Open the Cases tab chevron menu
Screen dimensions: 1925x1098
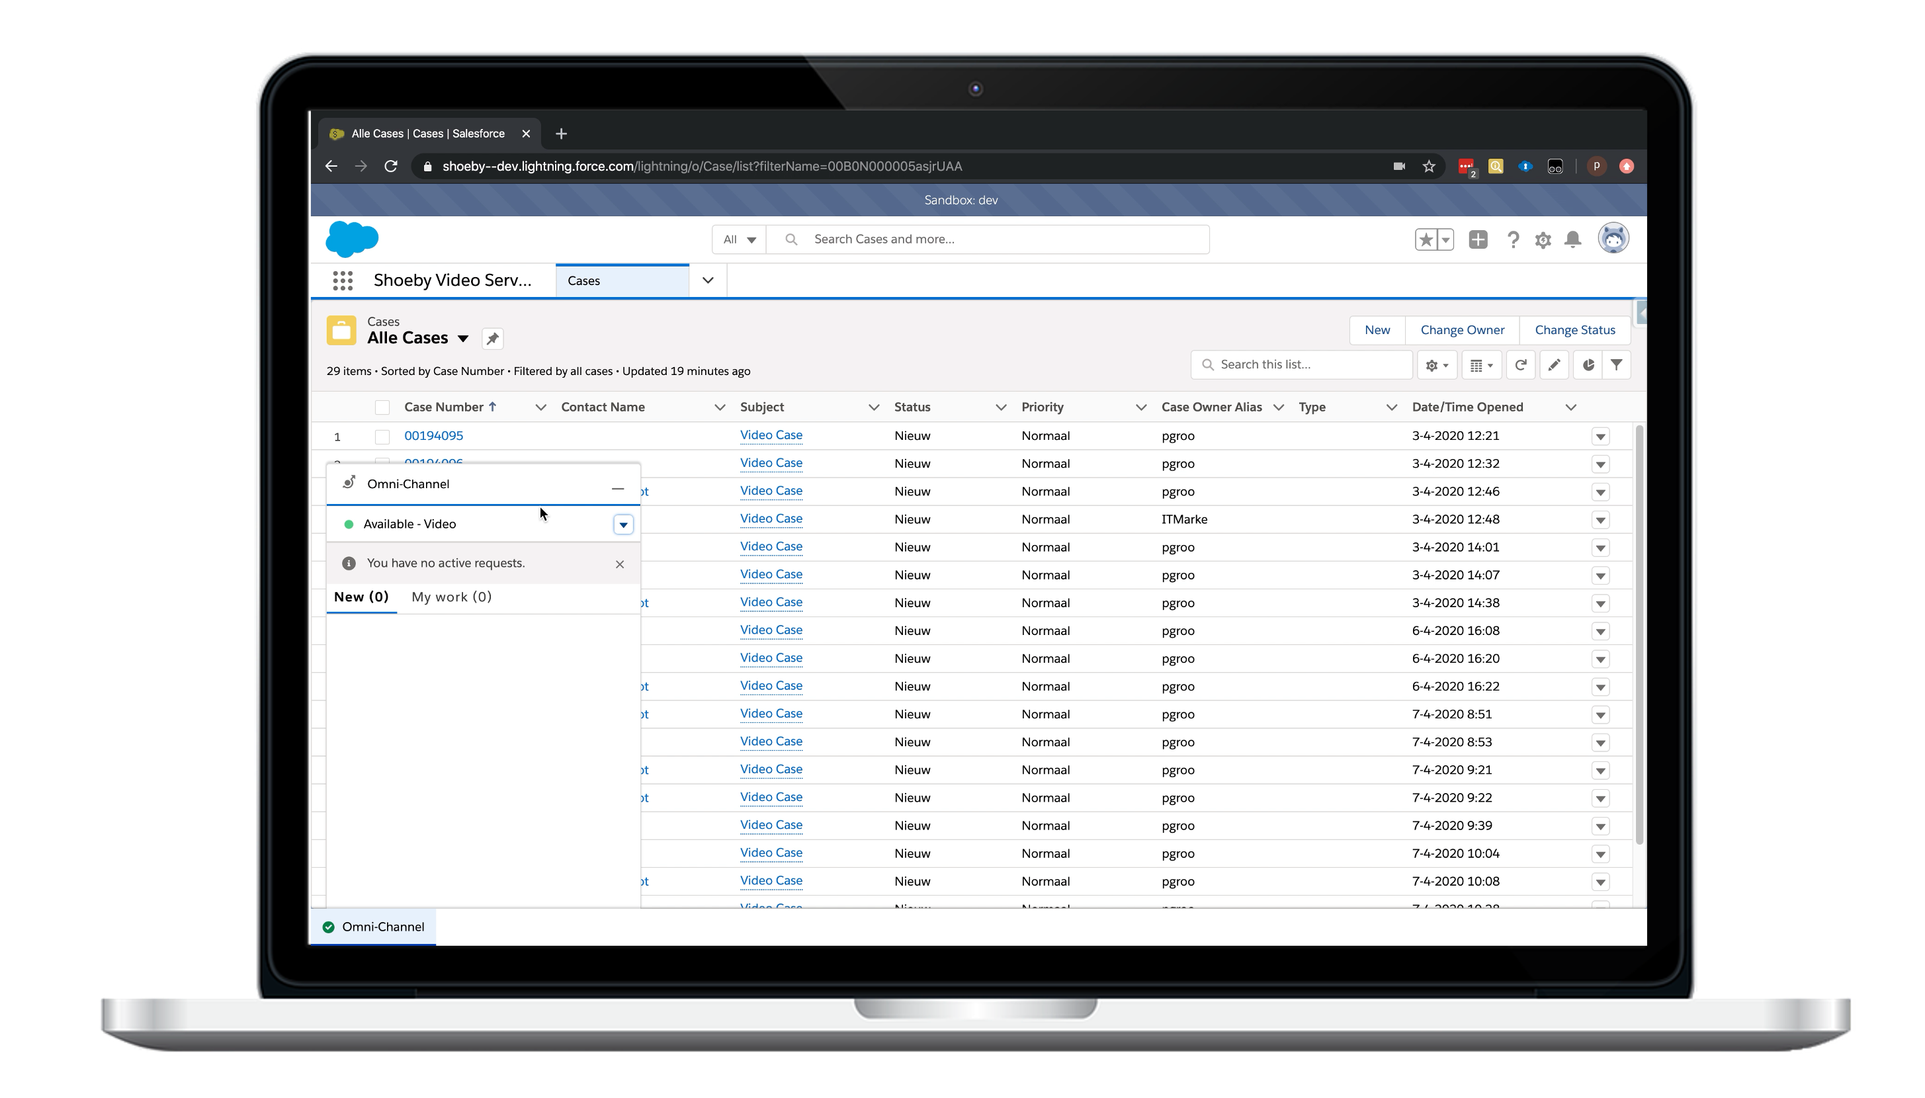point(707,280)
